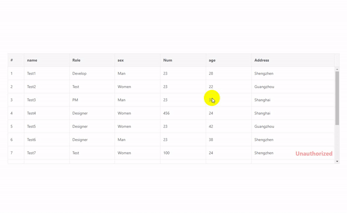
Task: Click the red 'Unauthorized' text
Action: pos(314,154)
